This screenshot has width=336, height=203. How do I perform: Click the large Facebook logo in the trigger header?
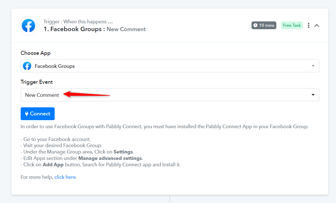click(x=28, y=26)
